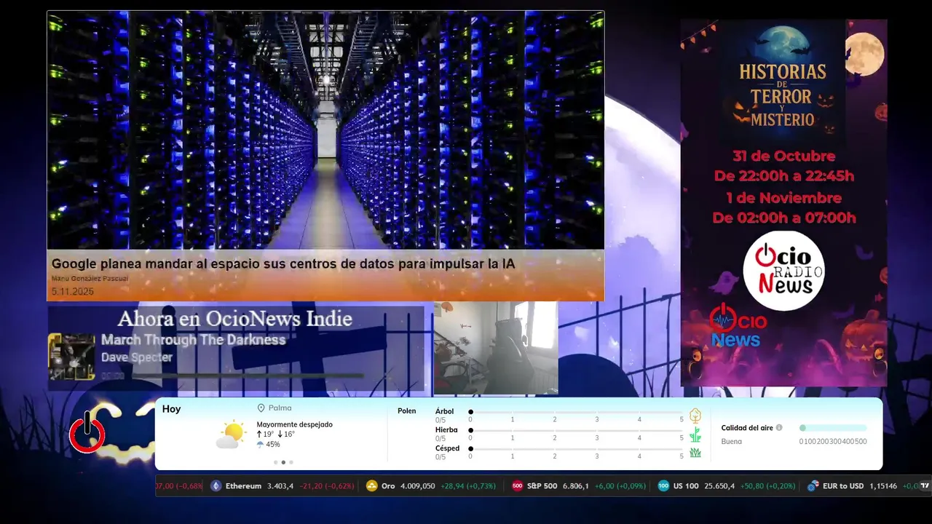Click the EUR to USD currency icon
The image size is (932, 524).
pos(813,486)
